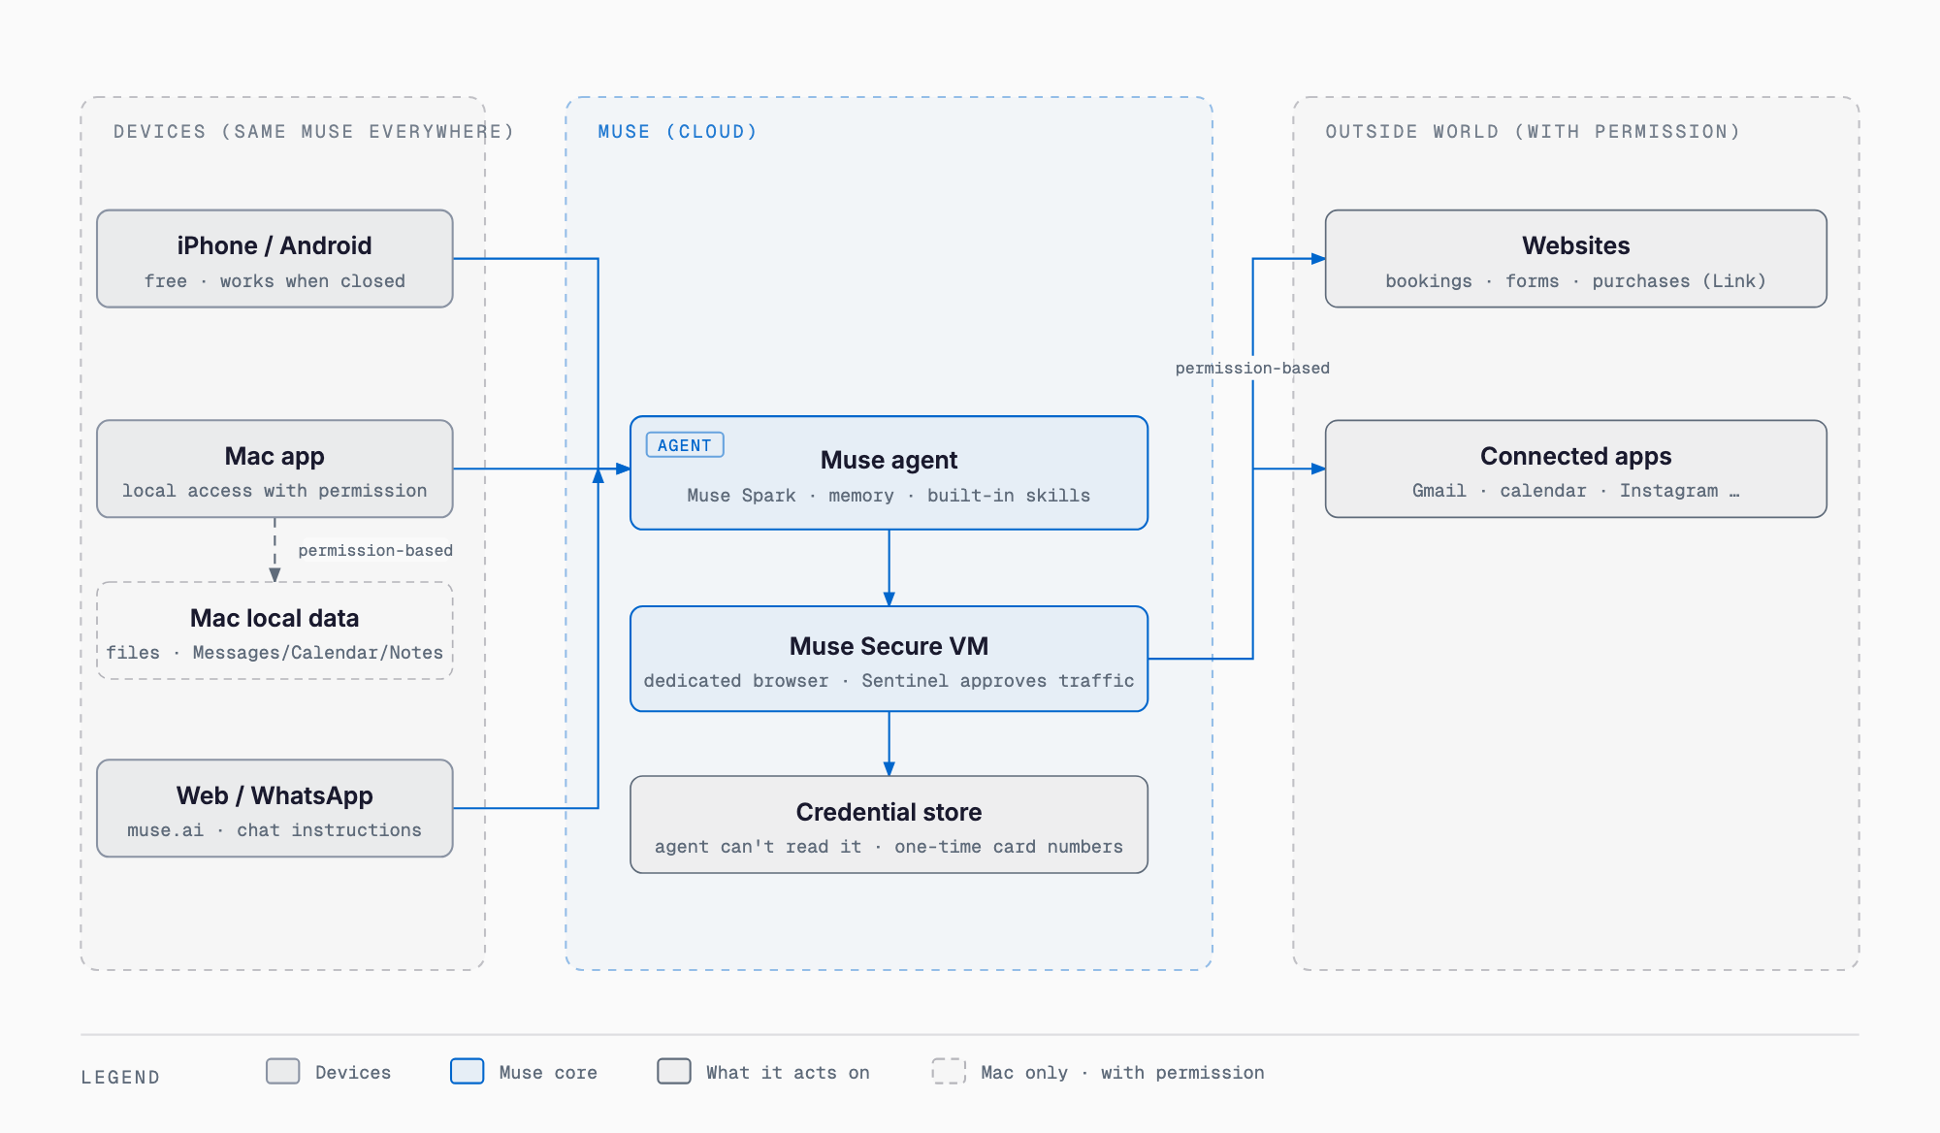Click the 'What it acts on' legend swatch
Image resolution: width=1940 pixels, height=1133 pixels.
pyautogui.click(x=674, y=1071)
